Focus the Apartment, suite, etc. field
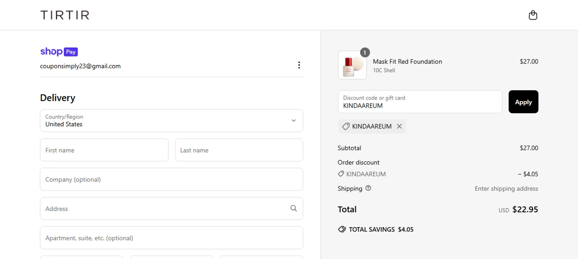The image size is (578, 259). (x=171, y=237)
